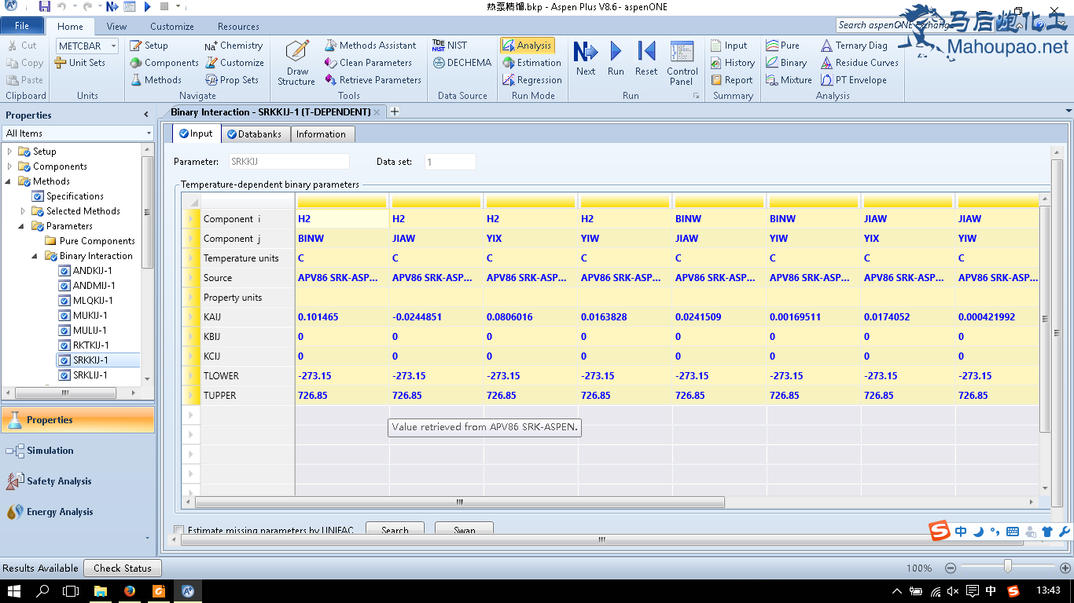The image size is (1074, 603).
Task: Switch to the Resources ribbon tab
Action: tap(238, 26)
